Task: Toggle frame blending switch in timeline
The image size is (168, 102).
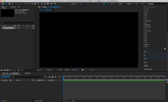Action: [52, 77]
